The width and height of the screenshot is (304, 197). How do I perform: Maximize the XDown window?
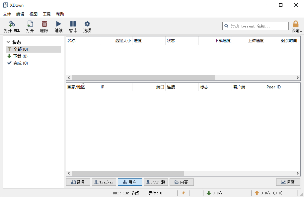(281, 5)
